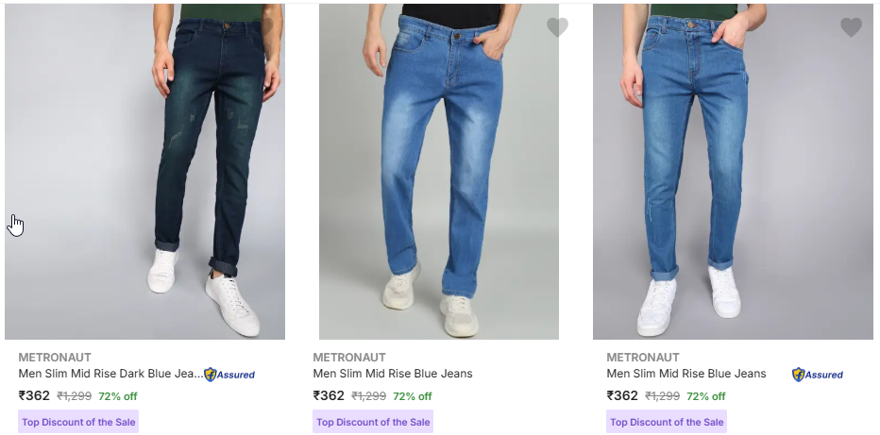
Task: Click 72% off label on second product
Action: click(413, 396)
